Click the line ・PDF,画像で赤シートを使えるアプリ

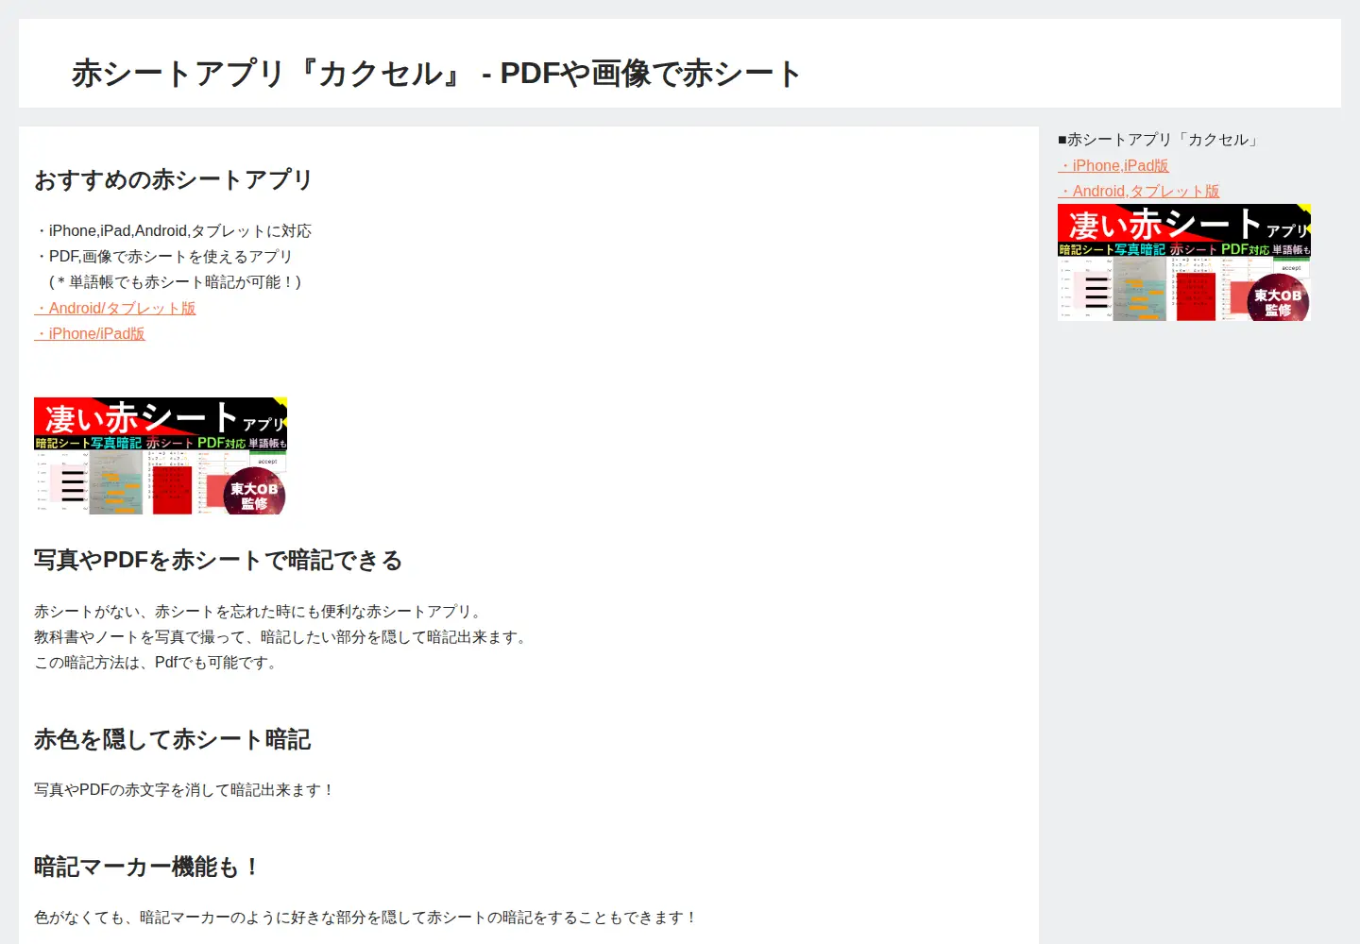(x=163, y=256)
